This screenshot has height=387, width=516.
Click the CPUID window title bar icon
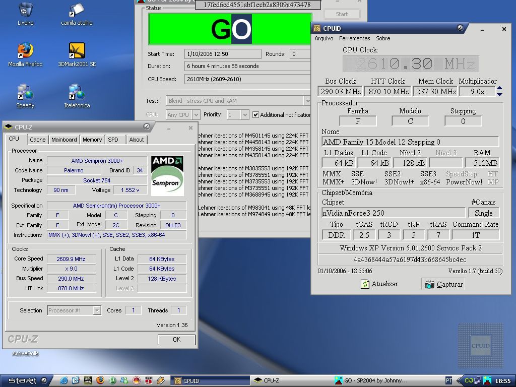coord(317,28)
